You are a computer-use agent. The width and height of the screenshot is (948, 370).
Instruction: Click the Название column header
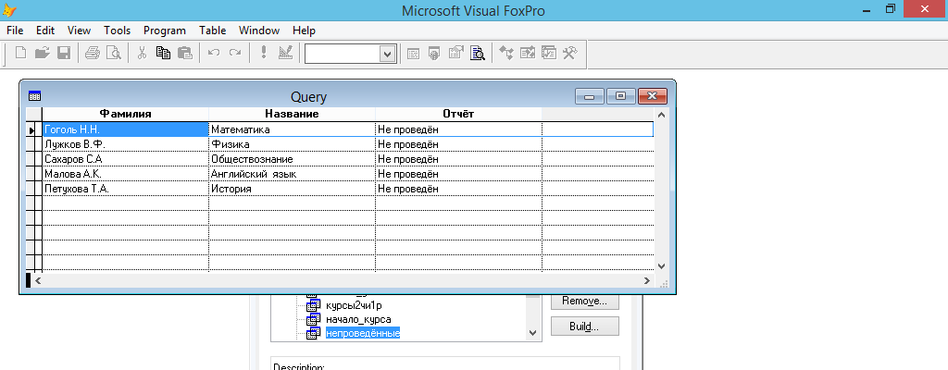pos(292,115)
